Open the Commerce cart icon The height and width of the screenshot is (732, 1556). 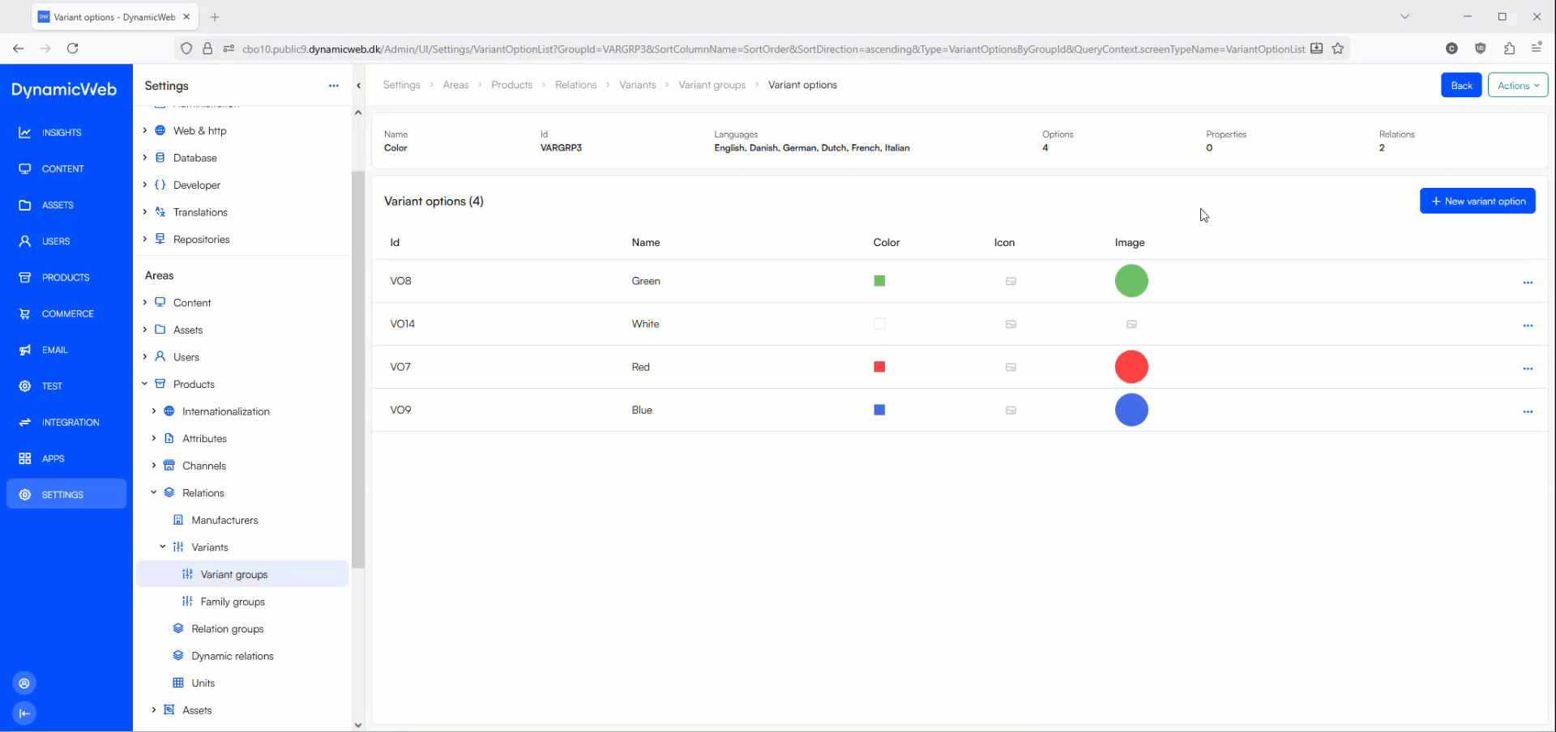point(25,314)
